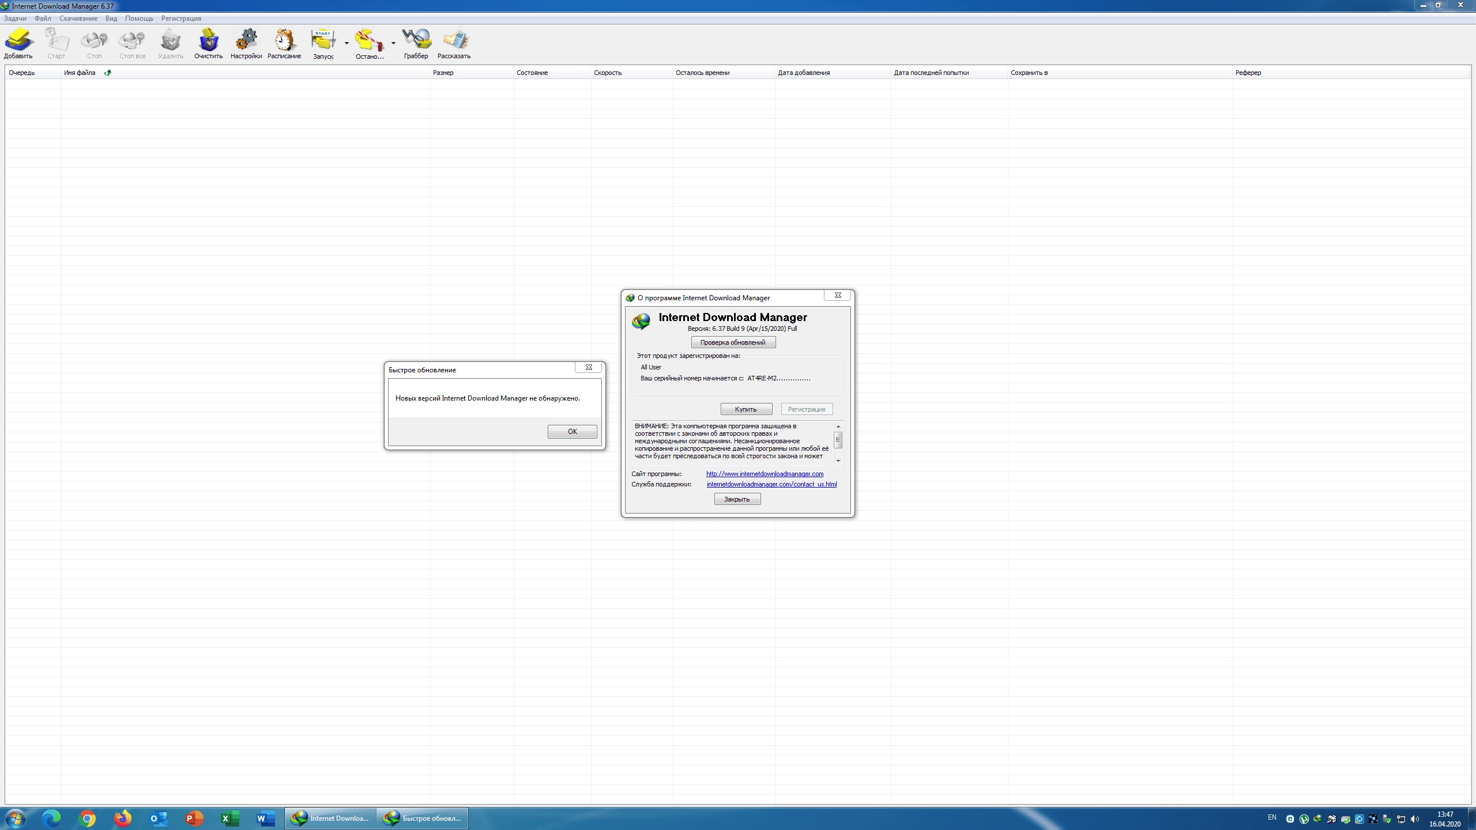Viewport: 1476px width, 830px height.
Task: Launch Microsoft Edge from taskbar
Action: click(51, 818)
